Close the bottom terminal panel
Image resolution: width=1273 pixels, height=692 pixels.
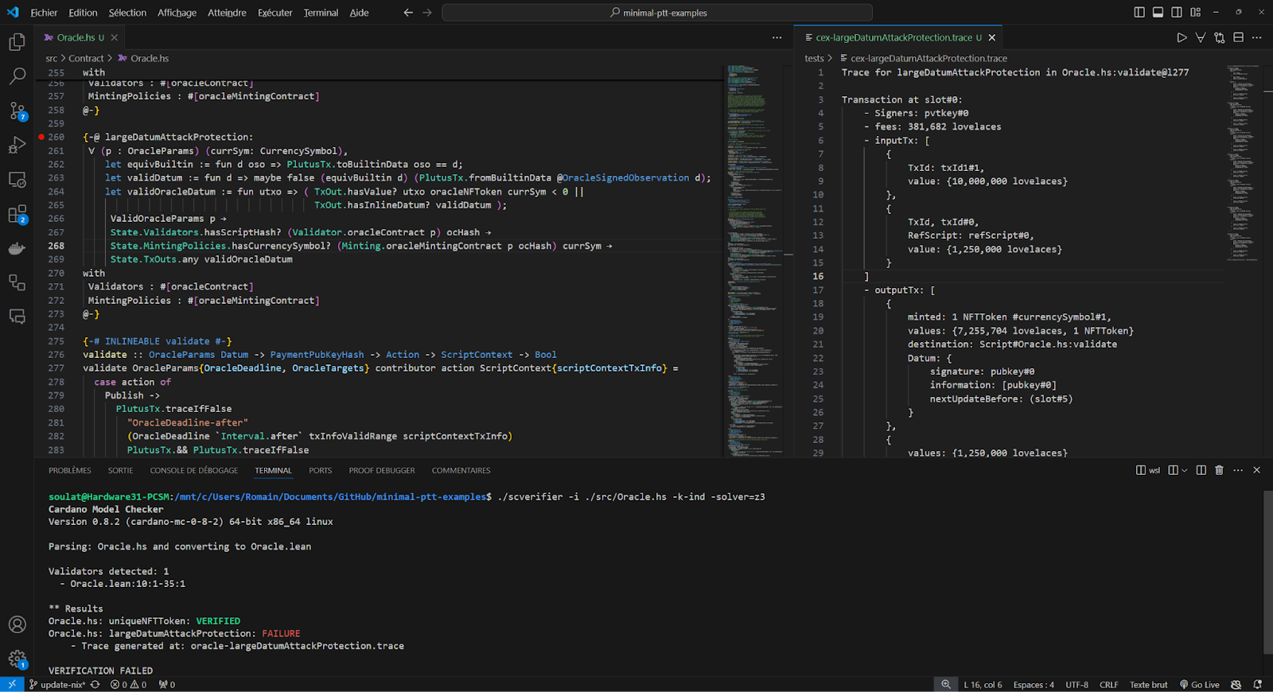[x=1257, y=470]
